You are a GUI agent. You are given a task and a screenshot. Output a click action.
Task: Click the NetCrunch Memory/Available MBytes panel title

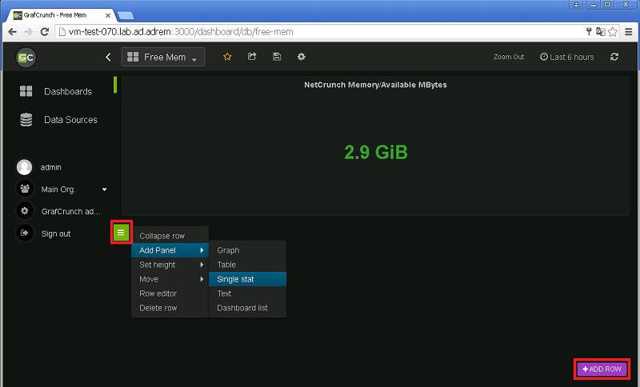click(x=375, y=85)
